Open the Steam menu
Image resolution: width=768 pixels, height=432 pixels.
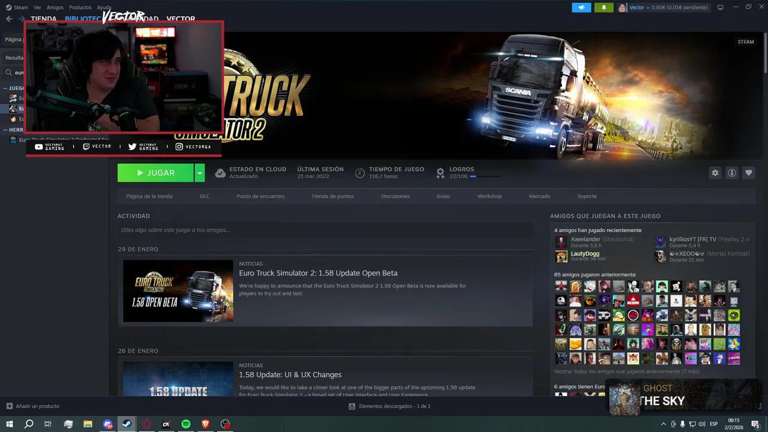[x=17, y=7]
